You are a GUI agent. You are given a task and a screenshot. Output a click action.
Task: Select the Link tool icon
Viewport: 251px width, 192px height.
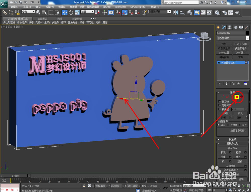[4, 12]
